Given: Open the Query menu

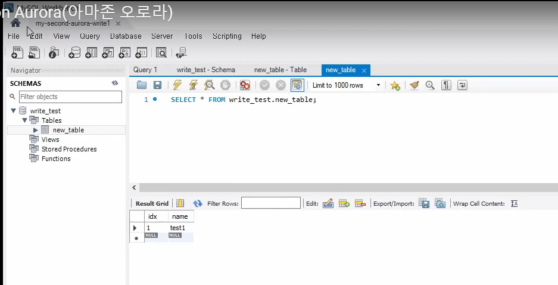Looking at the screenshot, I should (90, 36).
